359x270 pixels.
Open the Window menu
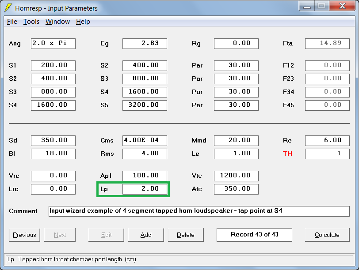click(57, 22)
